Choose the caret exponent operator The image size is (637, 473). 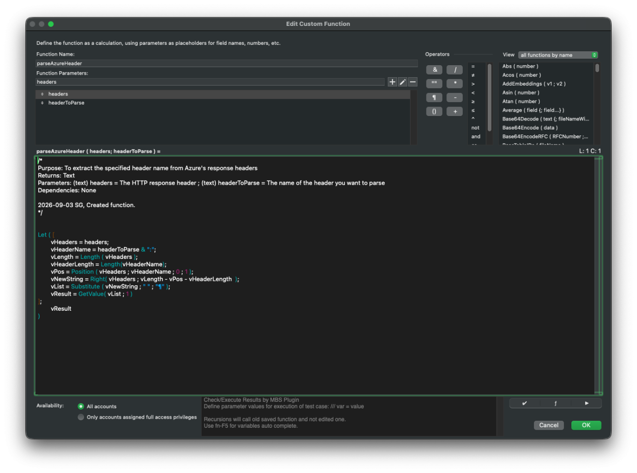[x=473, y=118]
